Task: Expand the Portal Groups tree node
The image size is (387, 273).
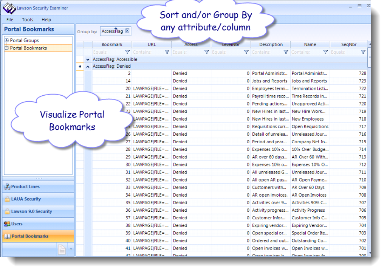Action: point(7,40)
